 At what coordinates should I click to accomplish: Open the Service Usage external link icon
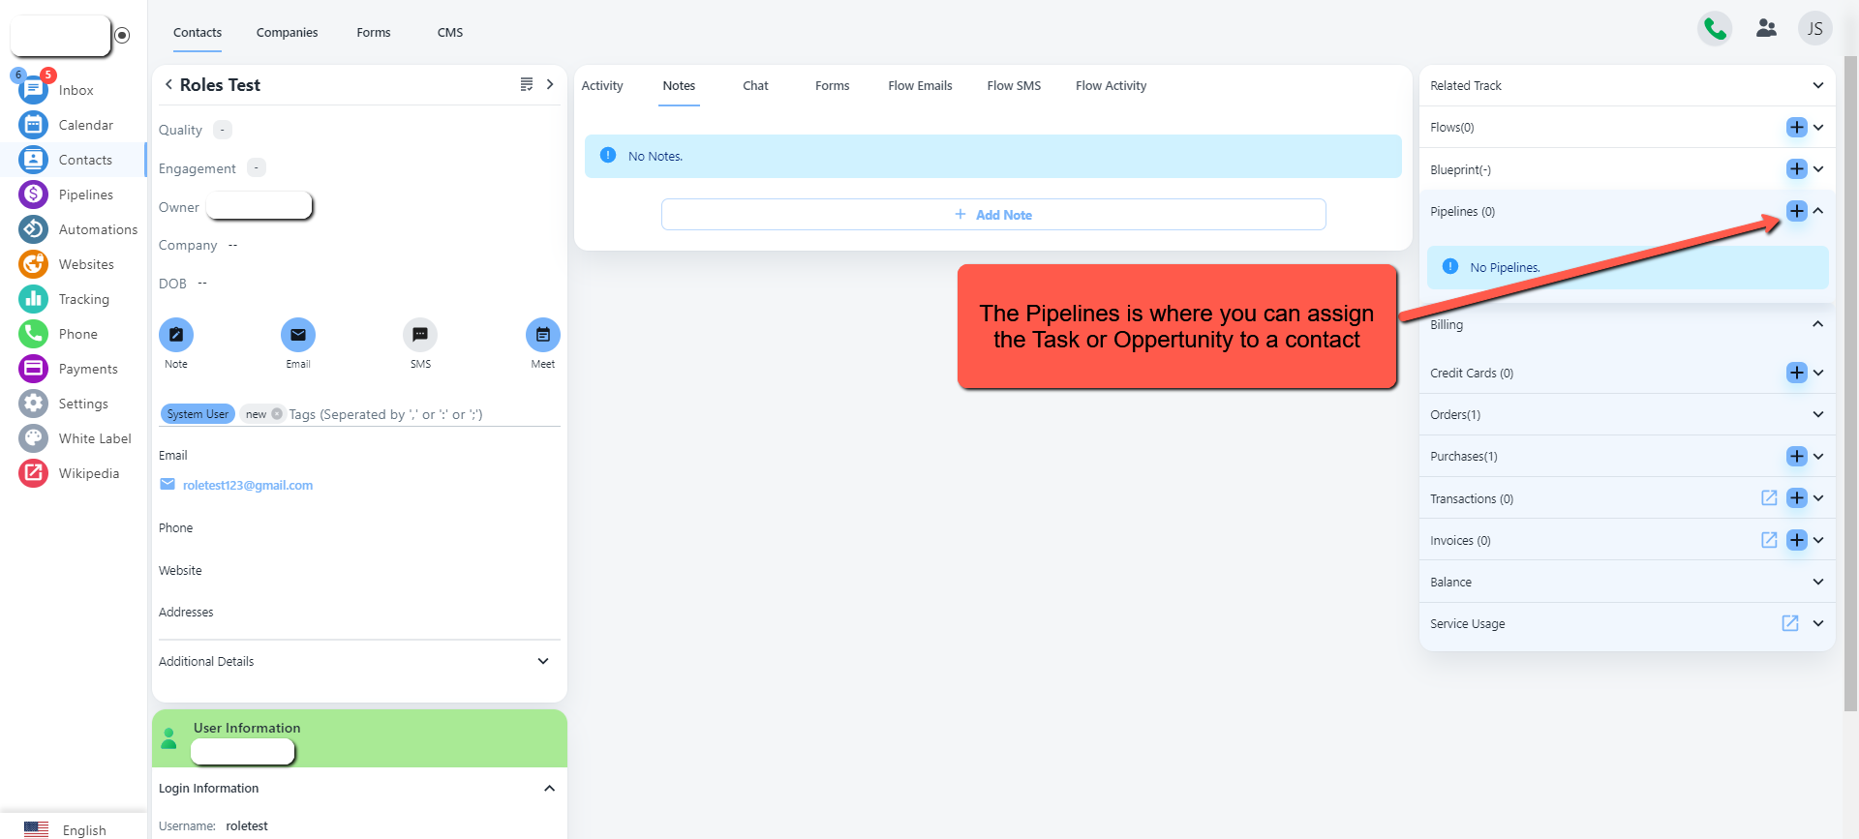(1790, 623)
